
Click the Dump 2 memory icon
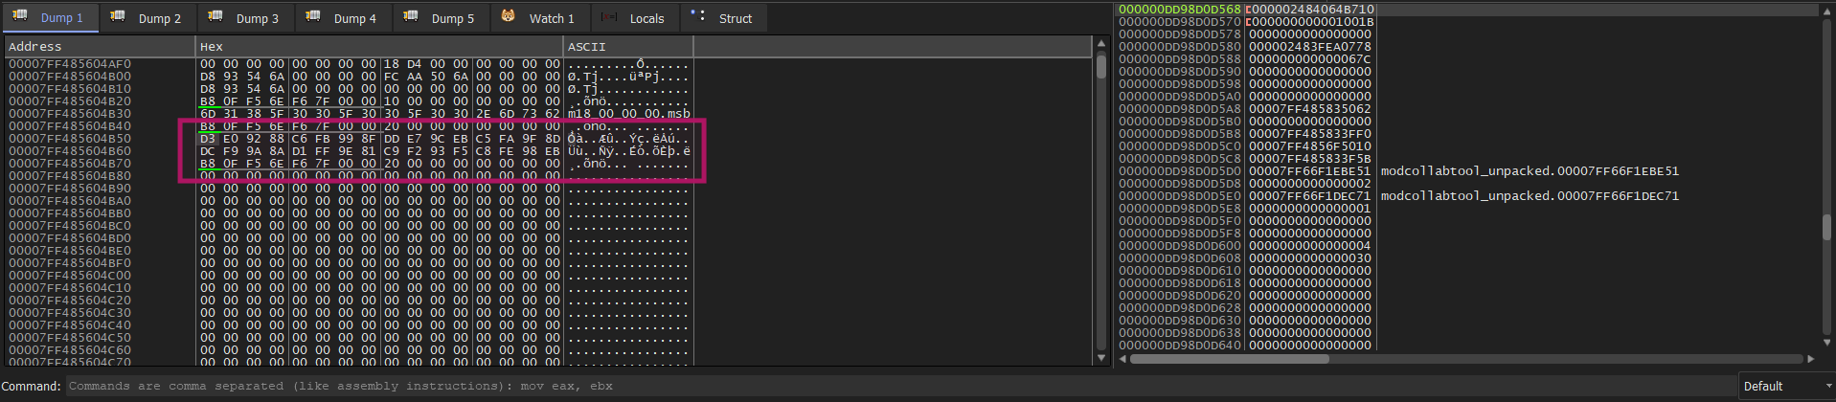pos(118,17)
